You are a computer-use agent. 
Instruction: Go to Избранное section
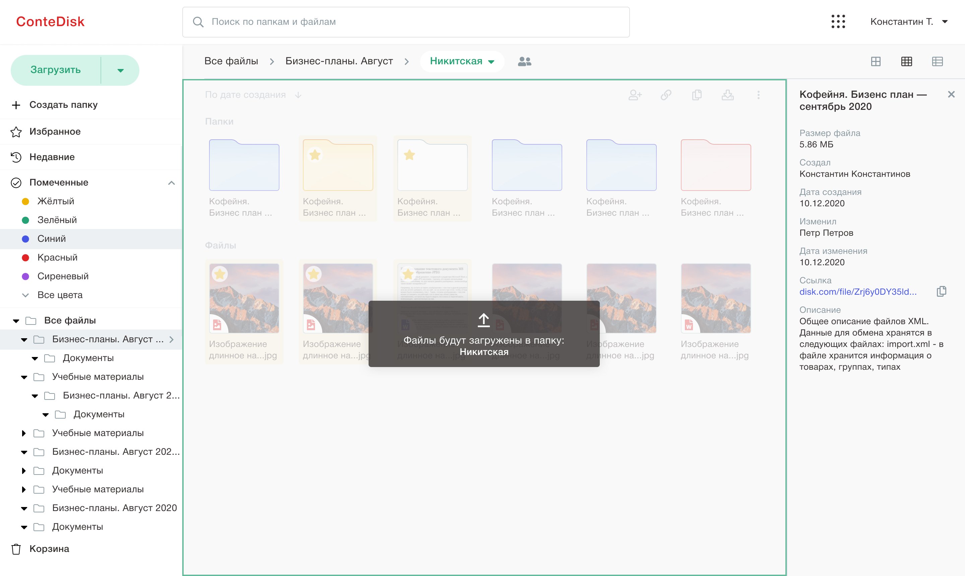pyautogui.click(x=55, y=132)
